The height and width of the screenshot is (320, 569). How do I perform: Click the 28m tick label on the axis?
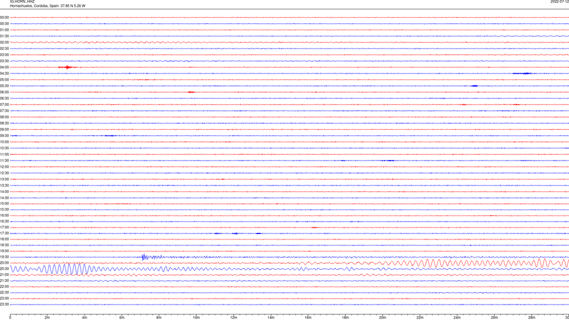coord(532,318)
